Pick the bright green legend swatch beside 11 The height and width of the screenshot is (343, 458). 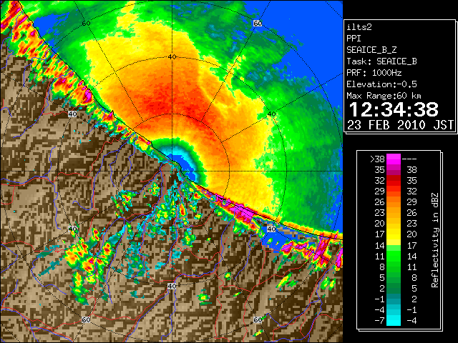pos(394,256)
